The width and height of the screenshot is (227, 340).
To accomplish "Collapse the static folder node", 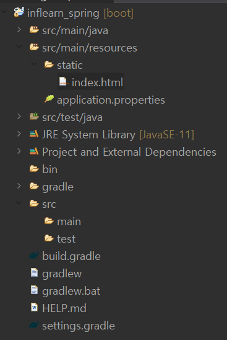I will (34, 64).
